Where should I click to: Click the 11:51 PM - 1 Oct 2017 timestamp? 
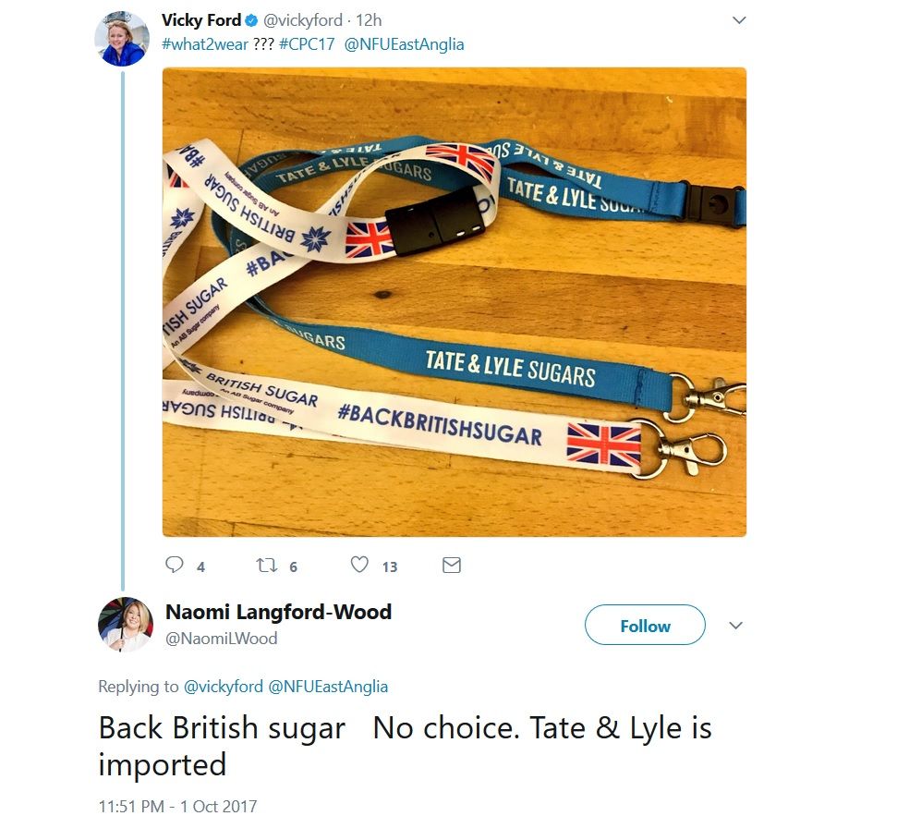177,806
